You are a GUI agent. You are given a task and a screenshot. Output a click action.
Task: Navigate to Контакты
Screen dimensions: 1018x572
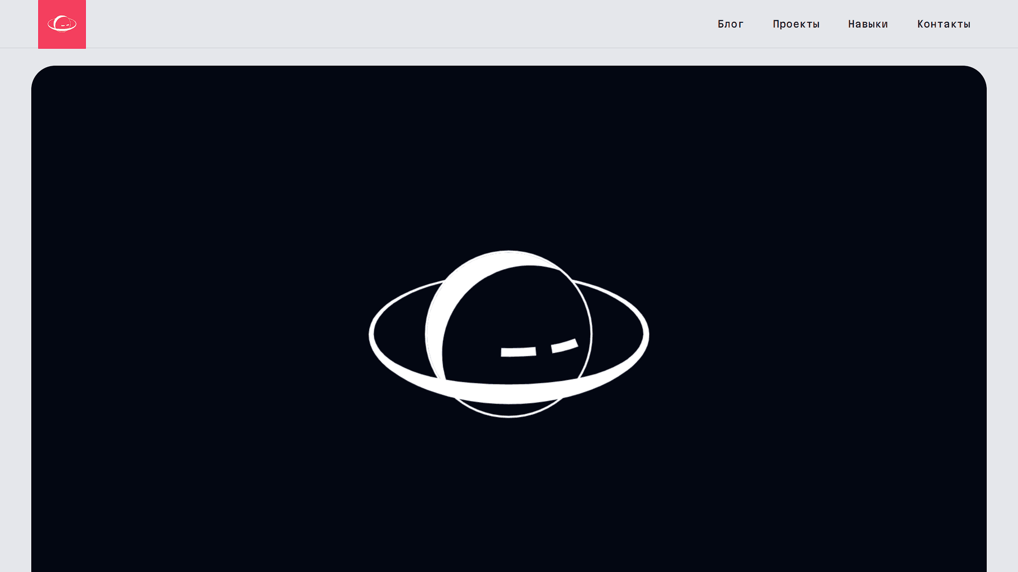[944, 24]
